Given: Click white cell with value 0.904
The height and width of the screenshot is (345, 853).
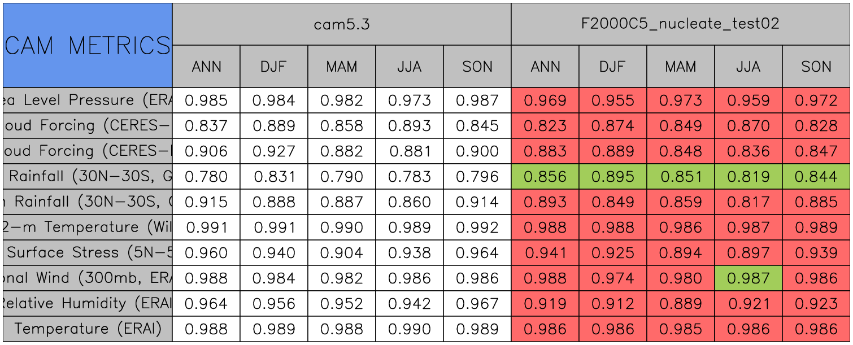Looking at the screenshot, I should [342, 253].
